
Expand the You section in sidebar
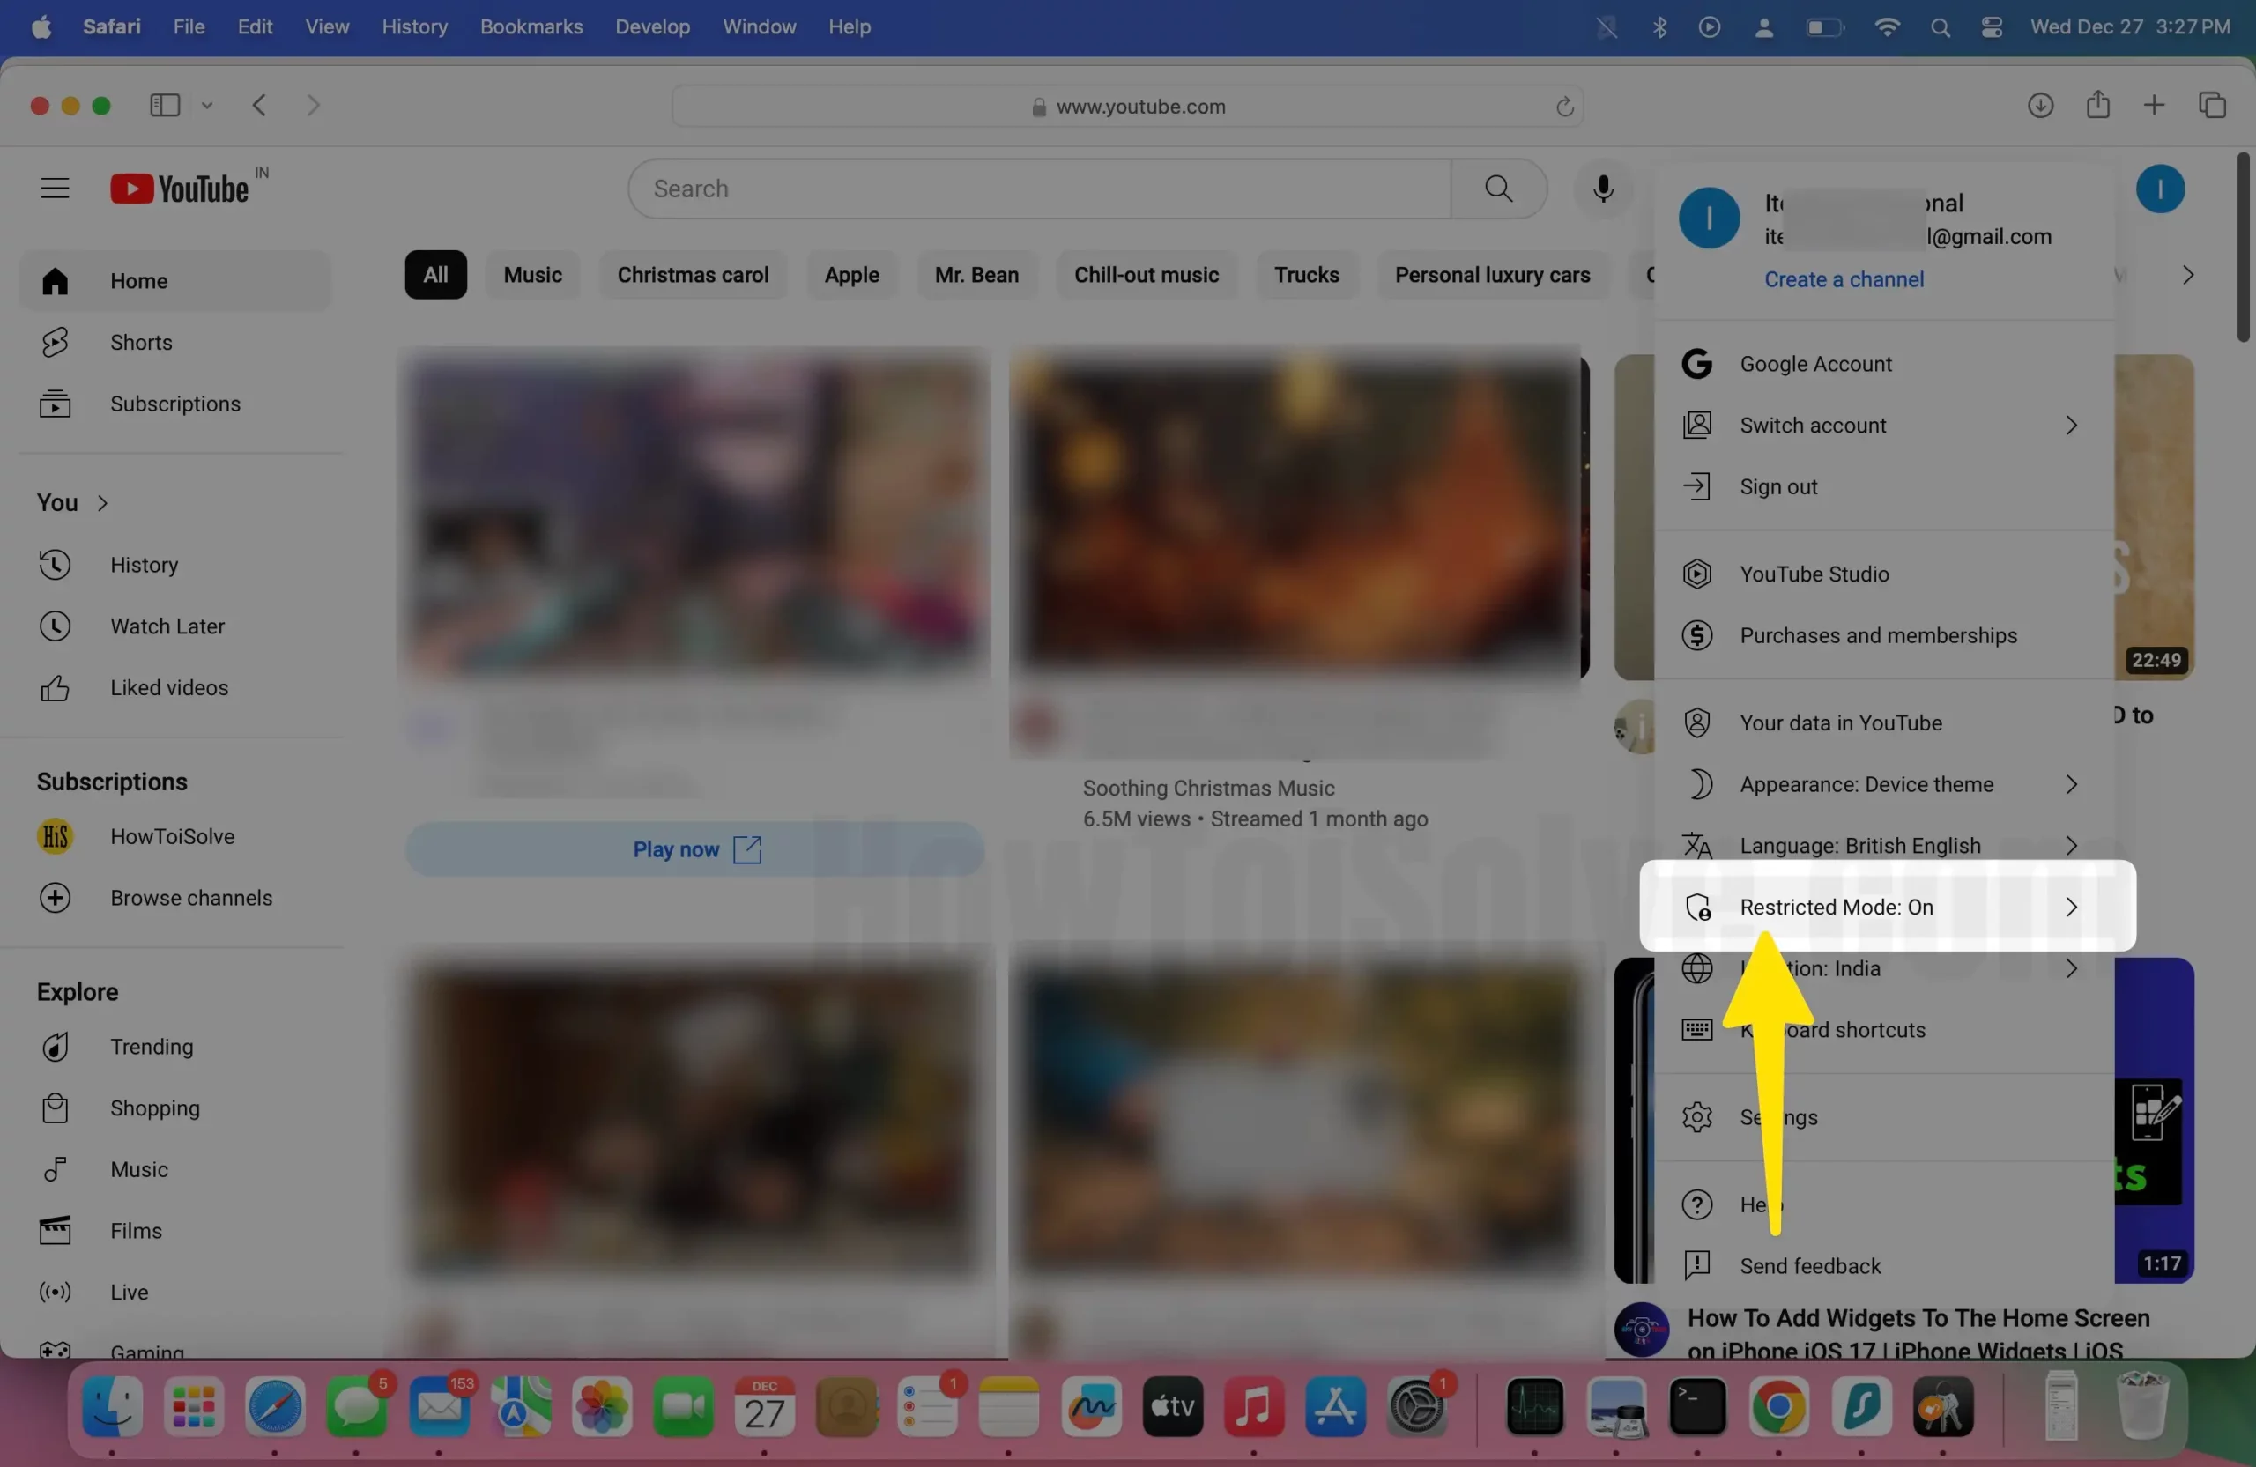(x=71, y=502)
